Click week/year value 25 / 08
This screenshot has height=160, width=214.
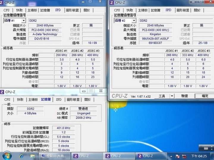pyautogui.click(x=203, y=43)
